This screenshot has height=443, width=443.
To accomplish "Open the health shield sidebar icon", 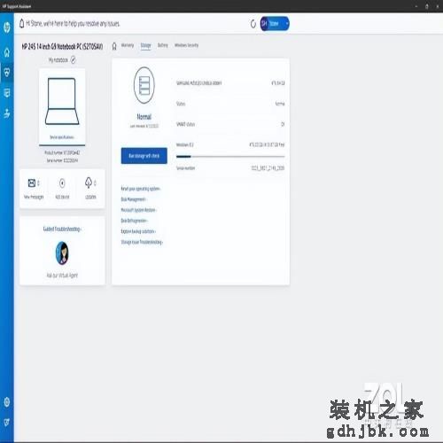I will pyautogui.click(x=7, y=72).
